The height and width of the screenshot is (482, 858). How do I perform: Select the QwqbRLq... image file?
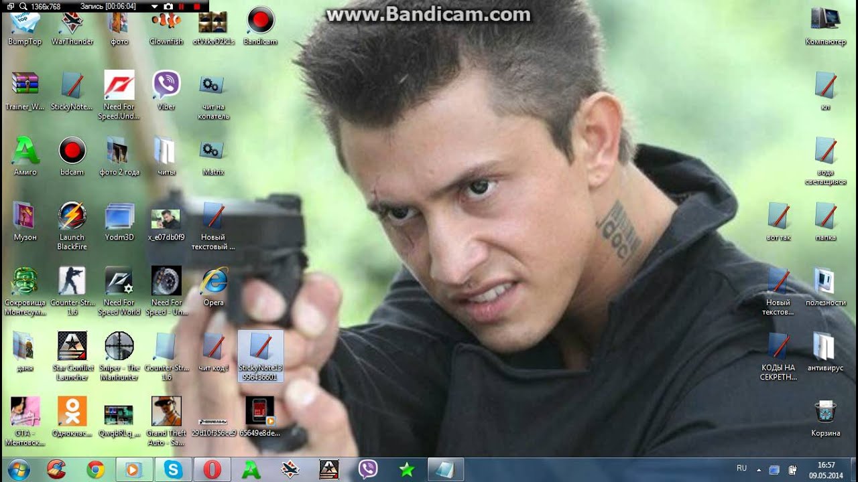pyautogui.click(x=119, y=420)
